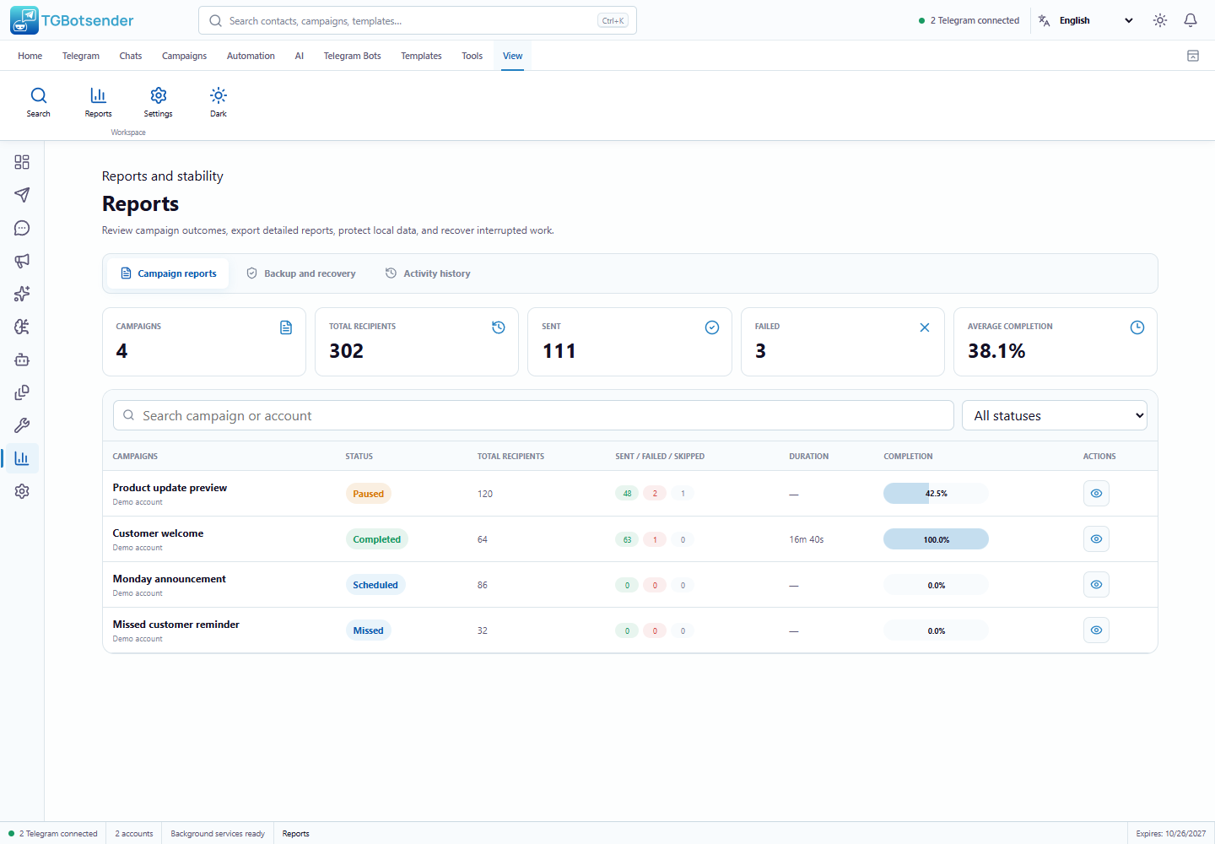Click the stacked copies icon in the left sidebar
Image resolution: width=1215 pixels, height=844 pixels.
[x=22, y=392]
